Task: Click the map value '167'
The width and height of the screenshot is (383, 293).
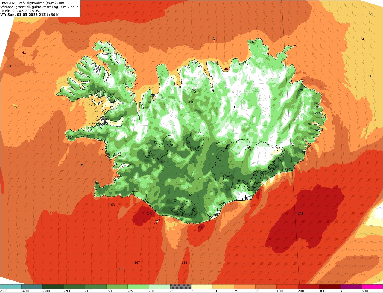Action: coord(137,262)
